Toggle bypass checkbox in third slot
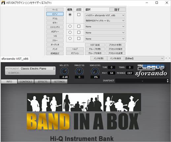 79,32
